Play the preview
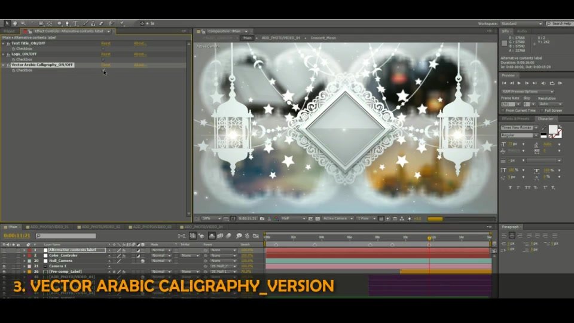Screen dimensions: 574x323 (x=519, y=84)
